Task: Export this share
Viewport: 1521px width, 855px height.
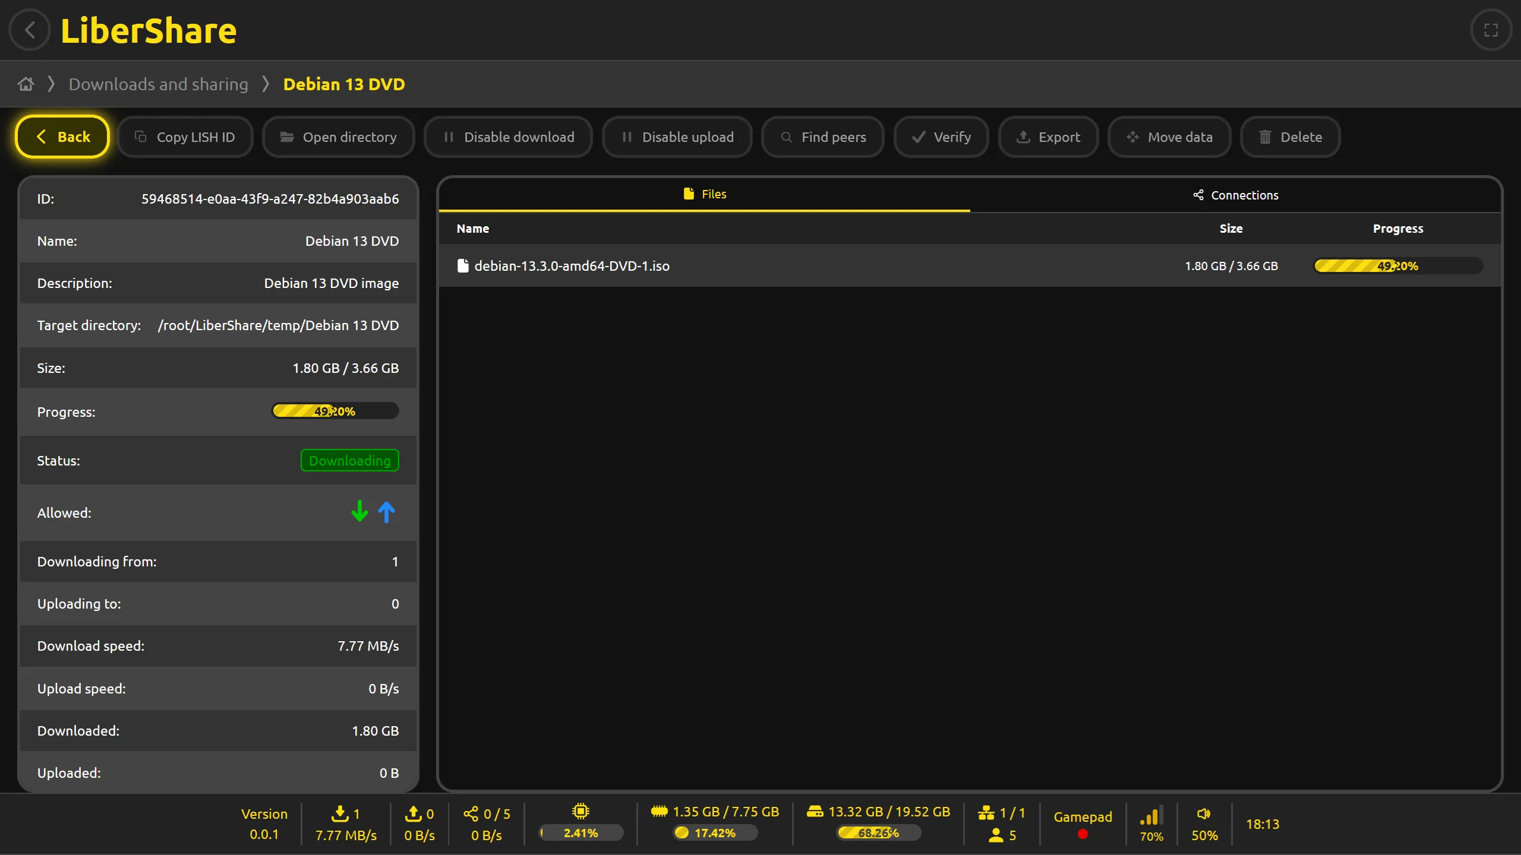Action: coord(1048,137)
